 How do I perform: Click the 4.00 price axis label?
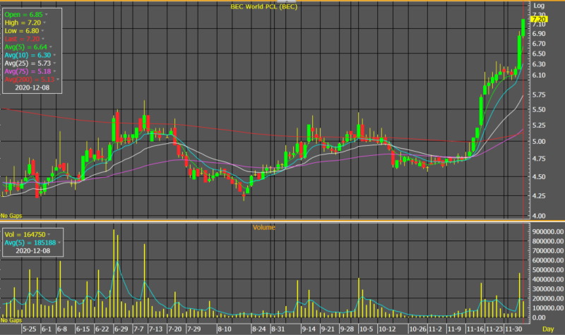(x=539, y=216)
